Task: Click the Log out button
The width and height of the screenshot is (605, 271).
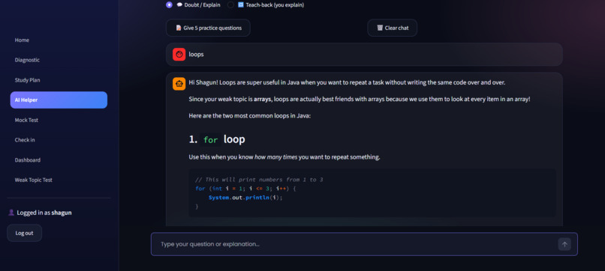Action: [24, 233]
